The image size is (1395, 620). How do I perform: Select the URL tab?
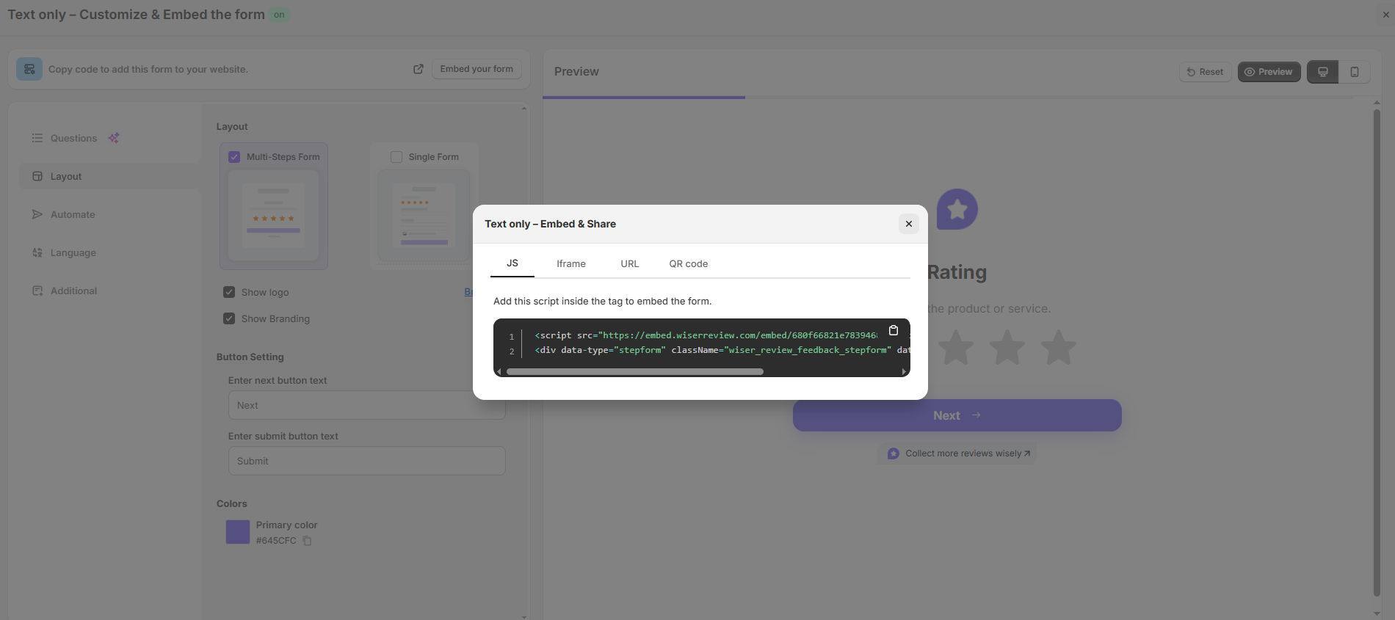629,264
